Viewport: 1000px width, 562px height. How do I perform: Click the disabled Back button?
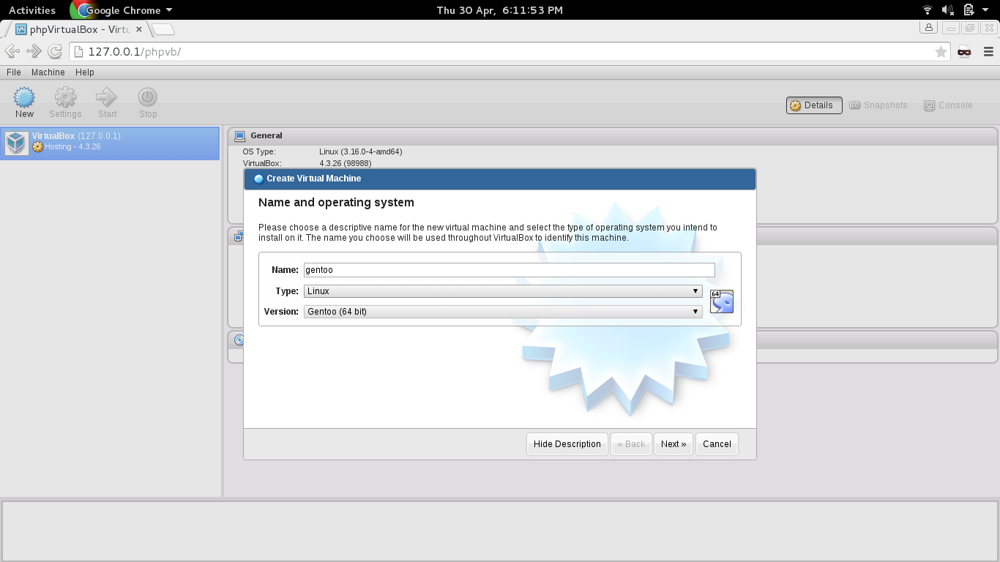click(x=631, y=444)
